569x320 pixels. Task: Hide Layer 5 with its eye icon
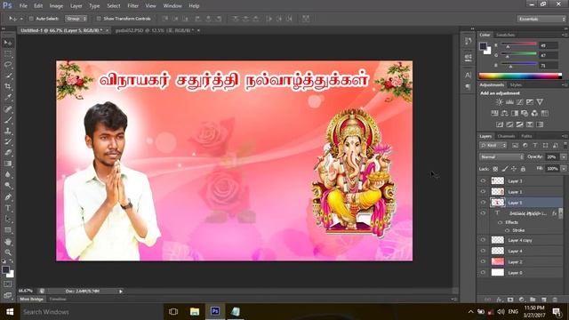pyautogui.click(x=483, y=203)
